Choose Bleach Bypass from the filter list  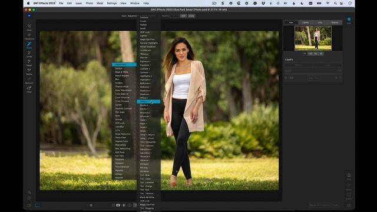pos(124,76)
